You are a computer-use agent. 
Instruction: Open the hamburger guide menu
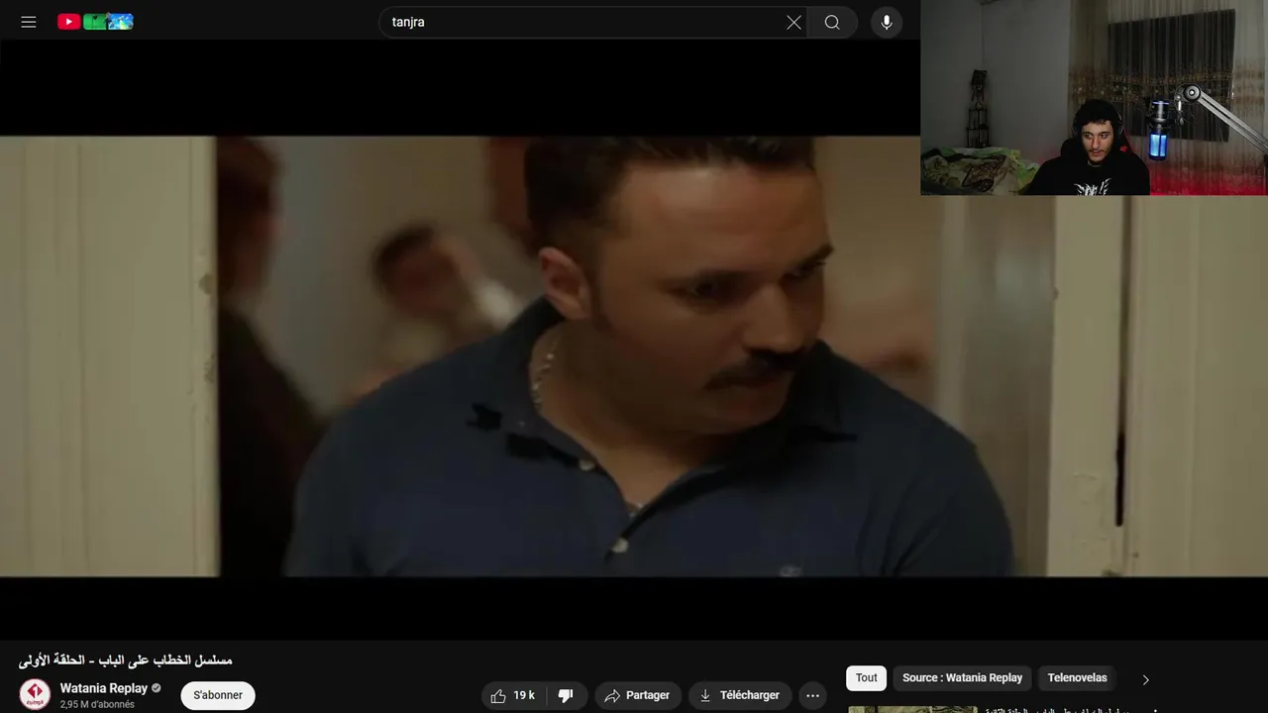(29, 22)
